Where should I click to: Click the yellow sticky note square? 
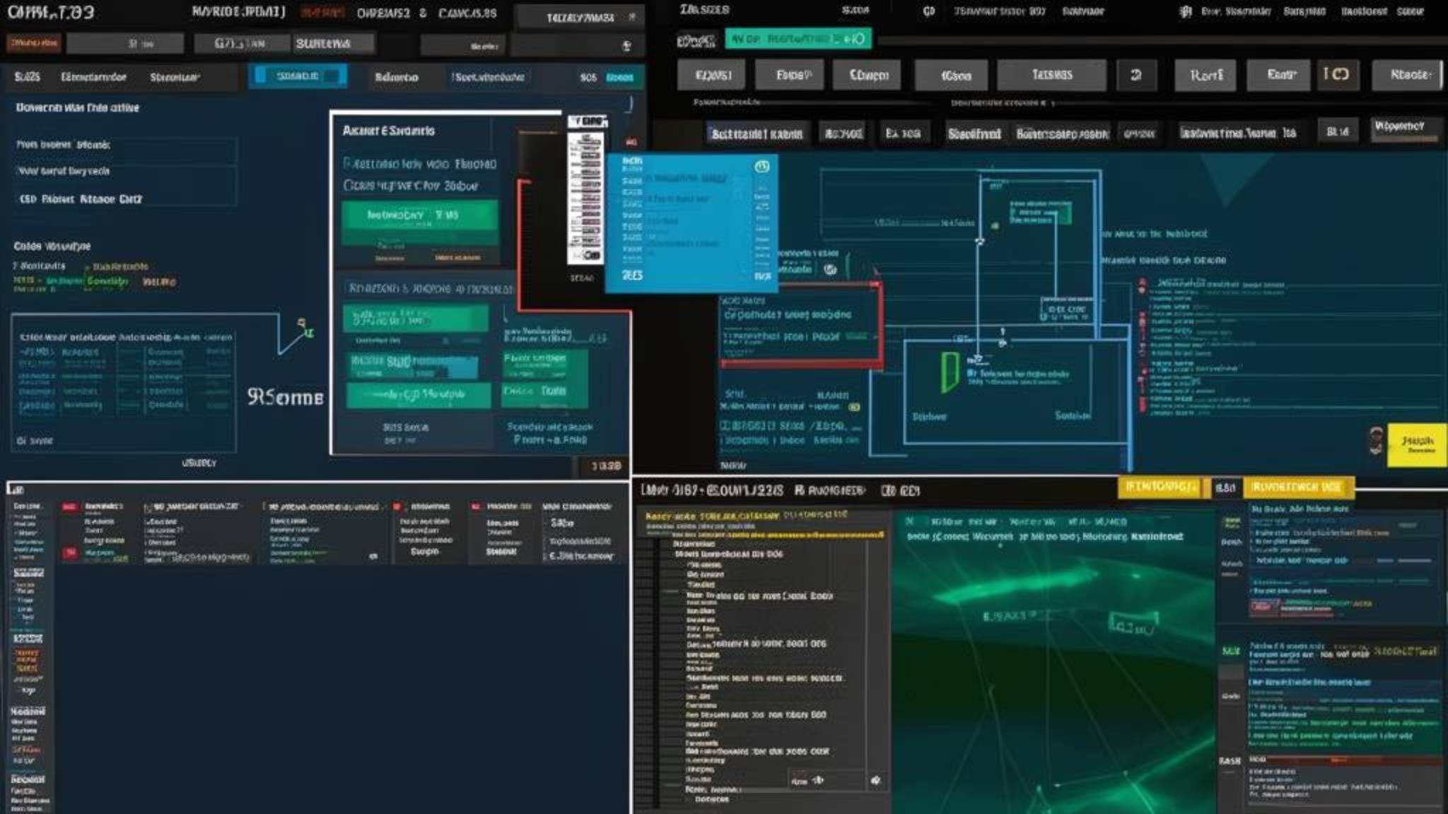(x=1415, y=444)
